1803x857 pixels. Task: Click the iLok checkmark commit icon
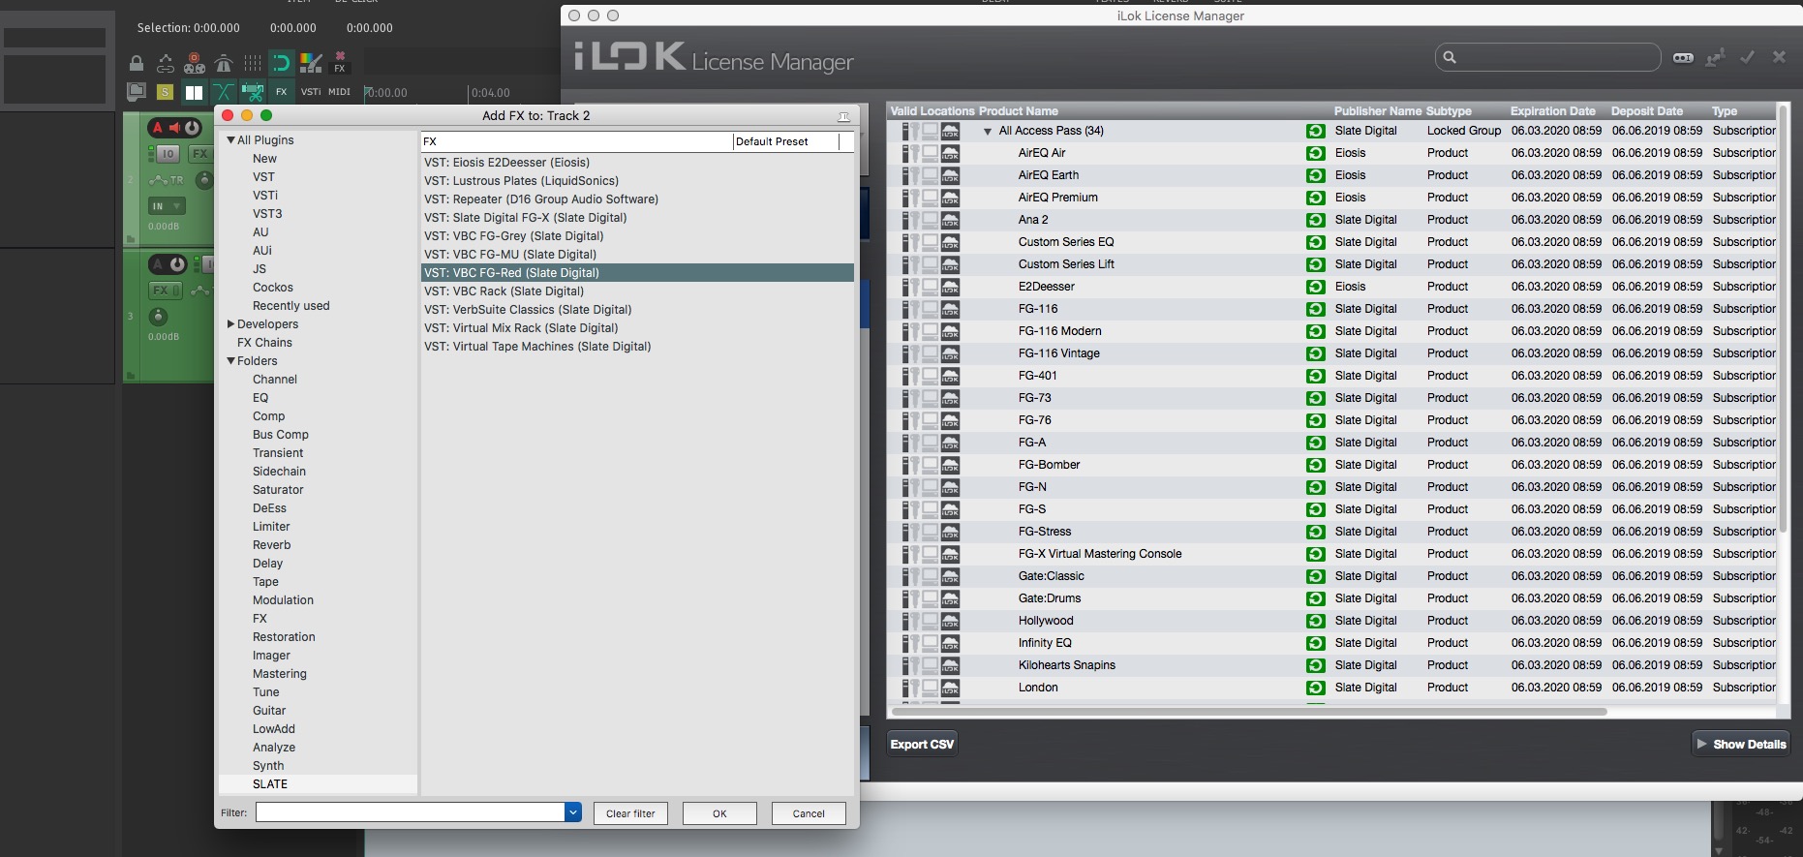pyautogui.click(x=1748, y=57)
